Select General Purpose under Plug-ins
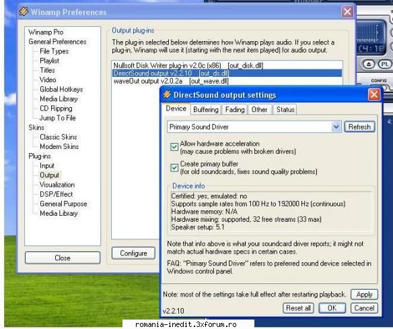 63,204
